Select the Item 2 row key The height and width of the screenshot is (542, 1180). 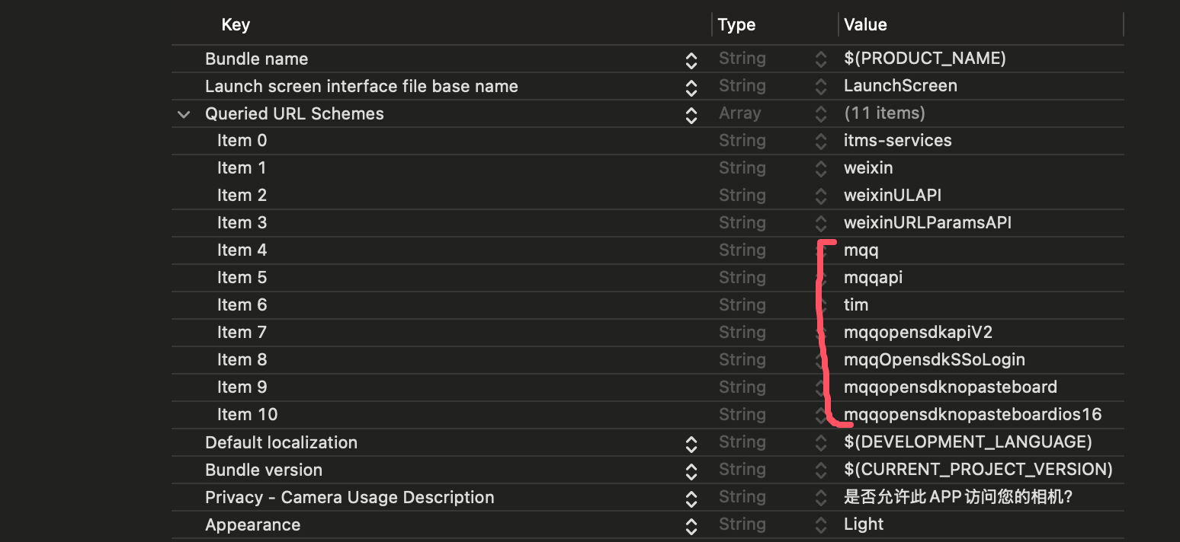point(242,196)
